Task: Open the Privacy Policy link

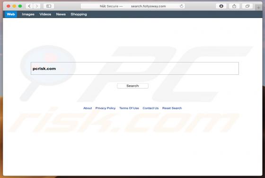Action: tap(106, 108)
